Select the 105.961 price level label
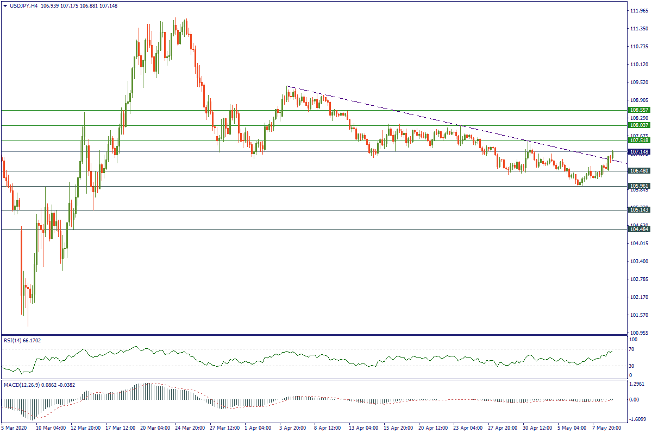 (x=639, y=186)
